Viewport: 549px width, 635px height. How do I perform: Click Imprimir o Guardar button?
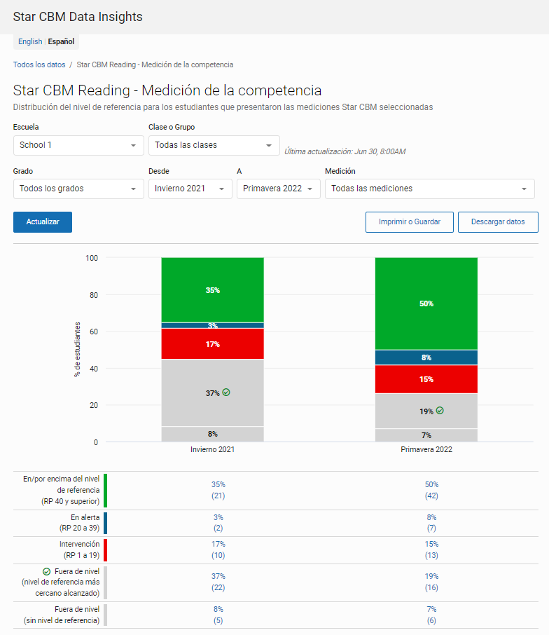point(410,222)
